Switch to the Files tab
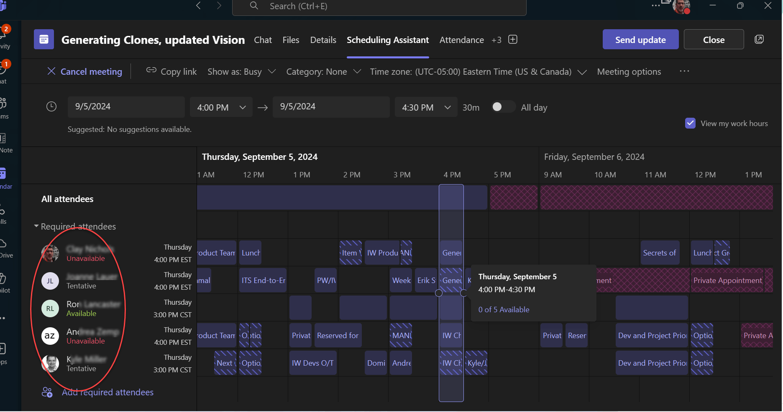The image size is (783, 412). click(291, 40)
